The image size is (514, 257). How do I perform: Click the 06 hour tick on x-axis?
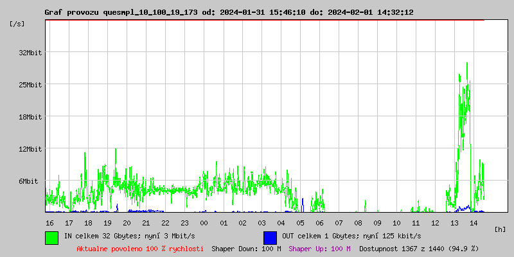[x=320, y=222]
